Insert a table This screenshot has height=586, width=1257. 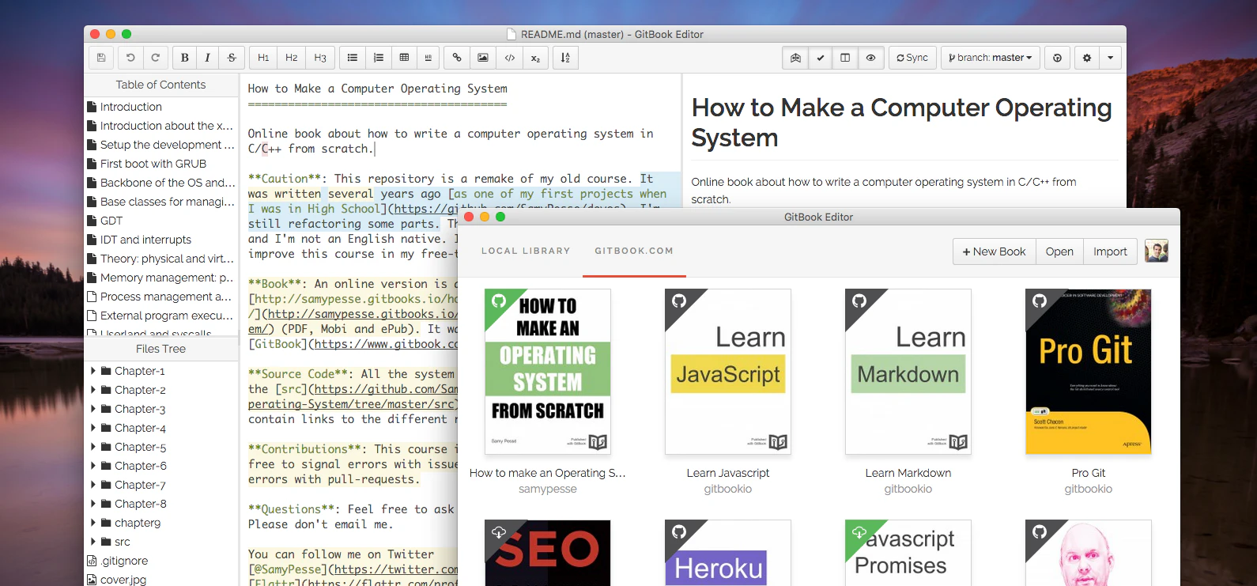tap(404, 58)
